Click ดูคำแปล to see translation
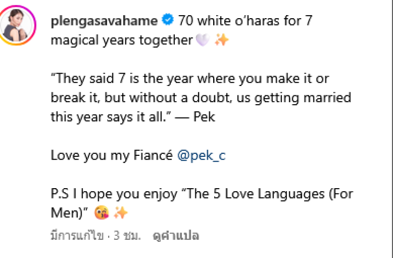The image size is (393, 258). coord(175,236)
